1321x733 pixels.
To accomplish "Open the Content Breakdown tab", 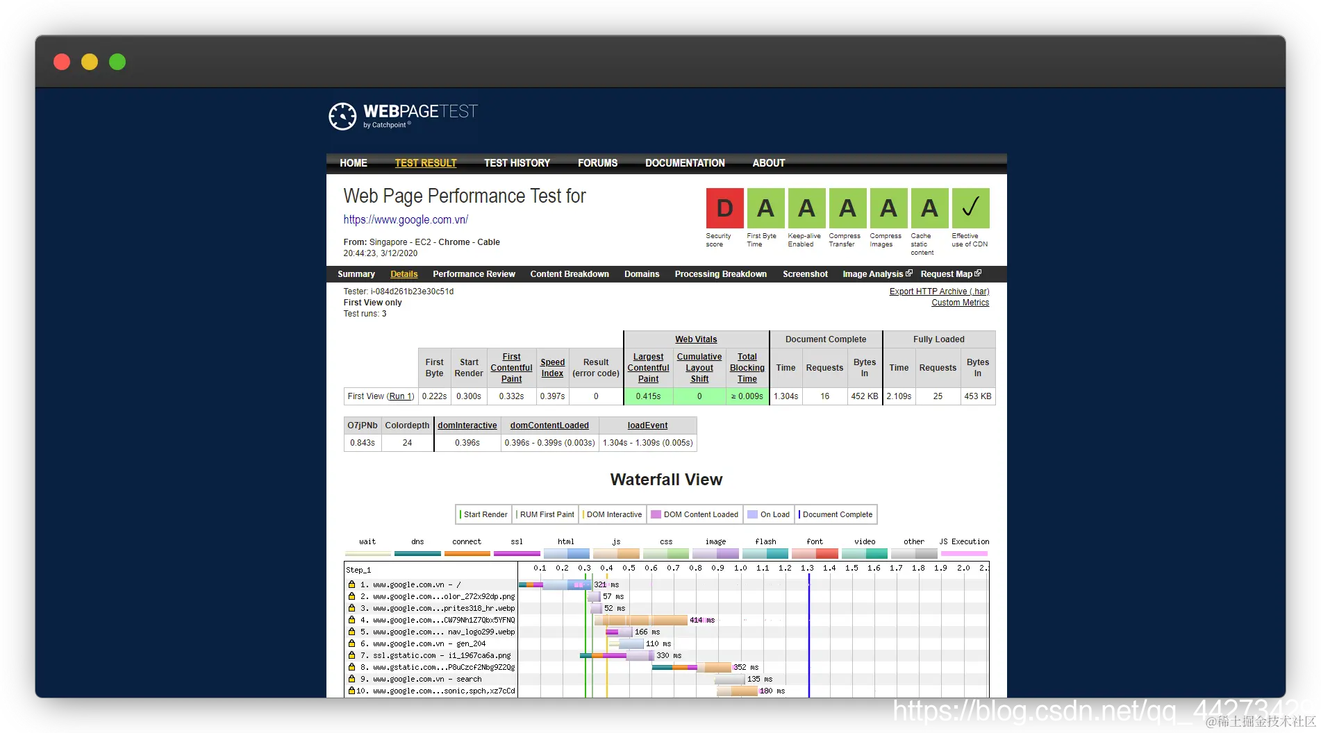I will pyautogui.click(x=570, y=274).
